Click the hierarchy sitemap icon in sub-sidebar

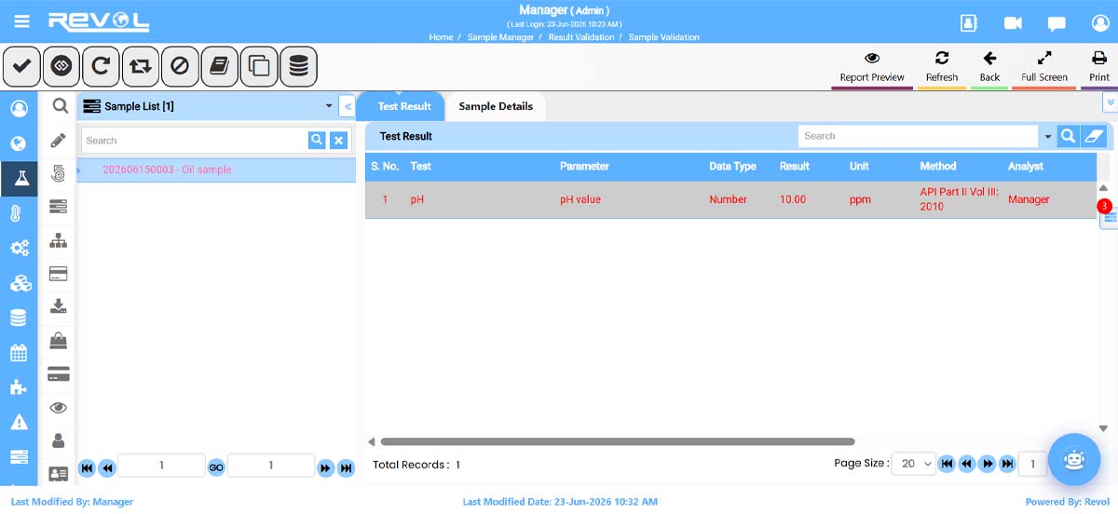[x=59, y=240]
